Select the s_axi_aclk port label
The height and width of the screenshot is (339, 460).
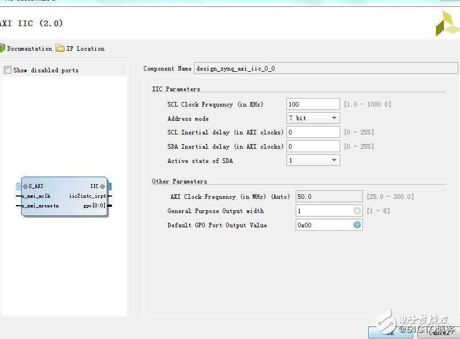[x=37, y=196]
